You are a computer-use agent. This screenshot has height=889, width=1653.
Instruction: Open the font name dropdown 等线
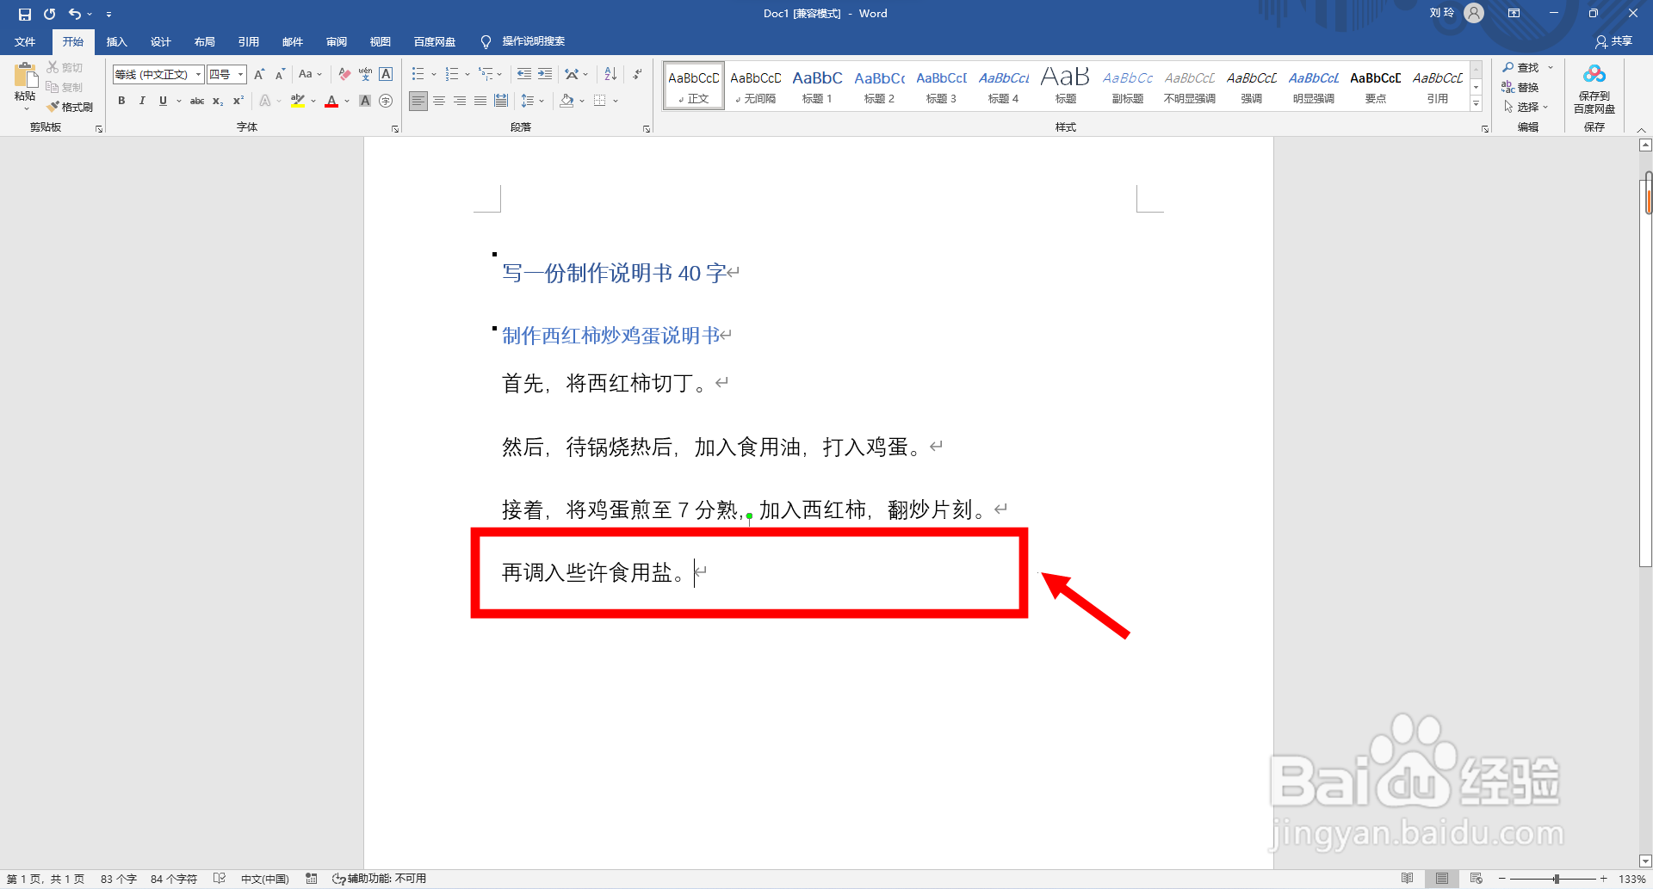[x=197, y=74]
